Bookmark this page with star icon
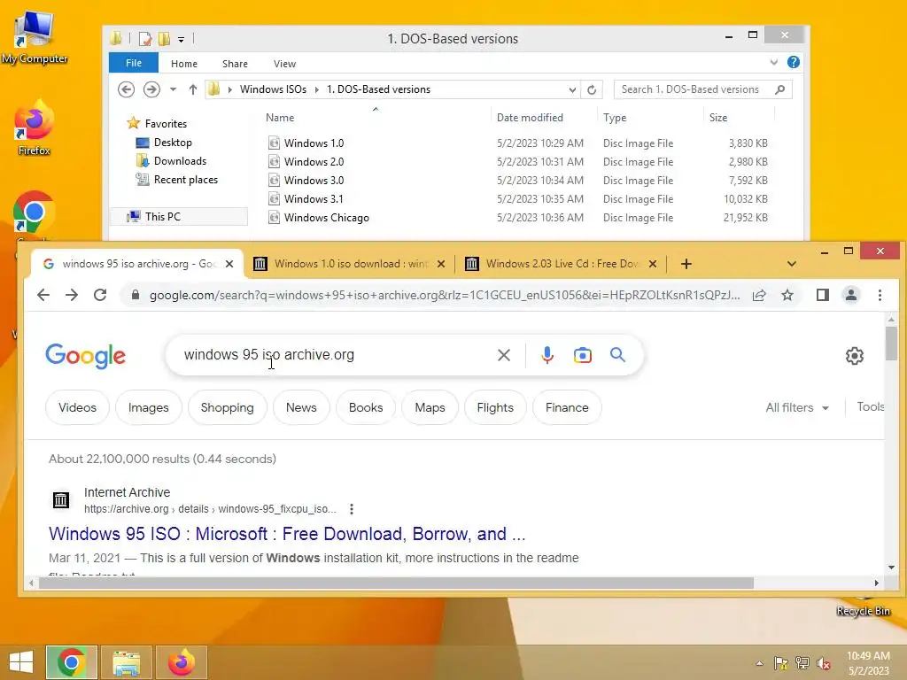The width and height of the screenshot is (907, 680). (x=787, y=296)
